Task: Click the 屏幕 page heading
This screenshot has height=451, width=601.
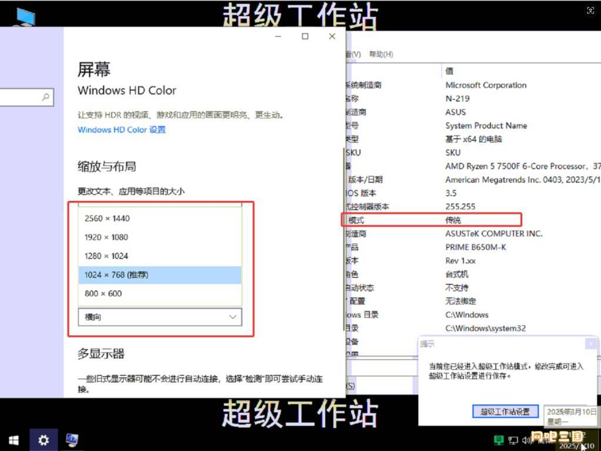Action: [x=94, y=69]
